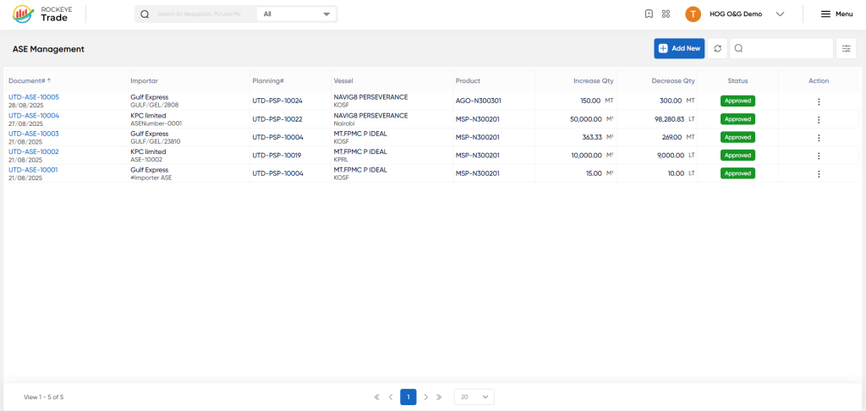
Task: Click the Status column header
Action: 737,80
